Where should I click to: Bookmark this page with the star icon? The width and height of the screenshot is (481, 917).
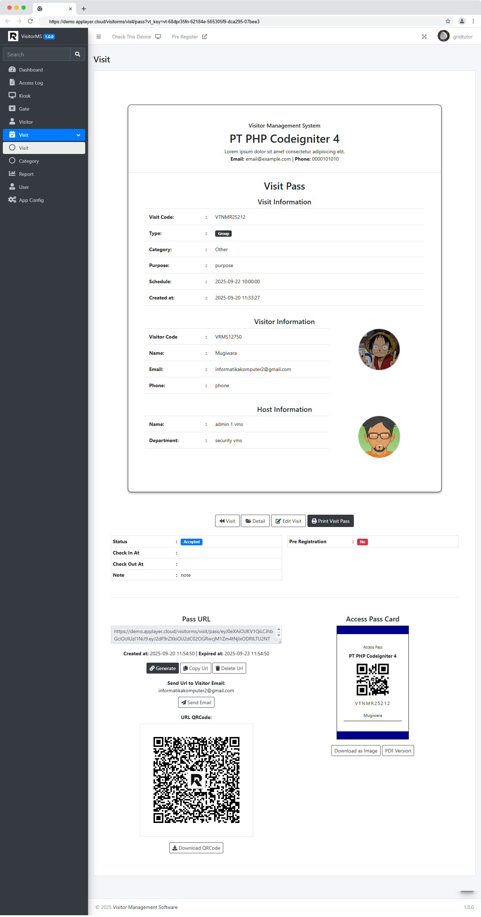pyautogui.click(x=448, y=21)
